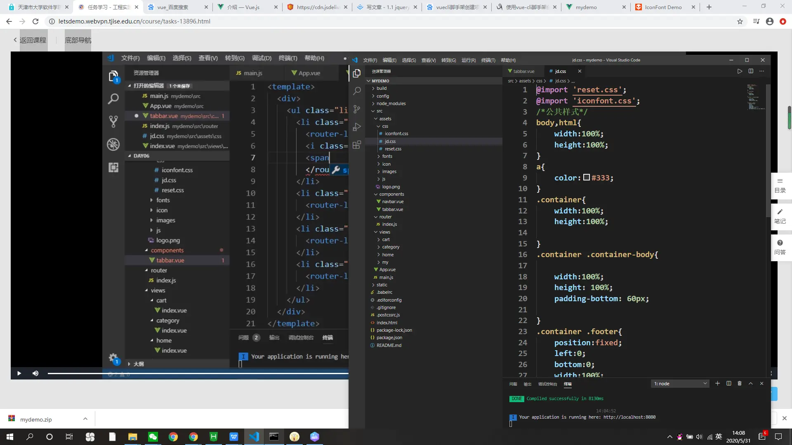
Task: Open the 1: node terminal dropdown
Action: 680,384
